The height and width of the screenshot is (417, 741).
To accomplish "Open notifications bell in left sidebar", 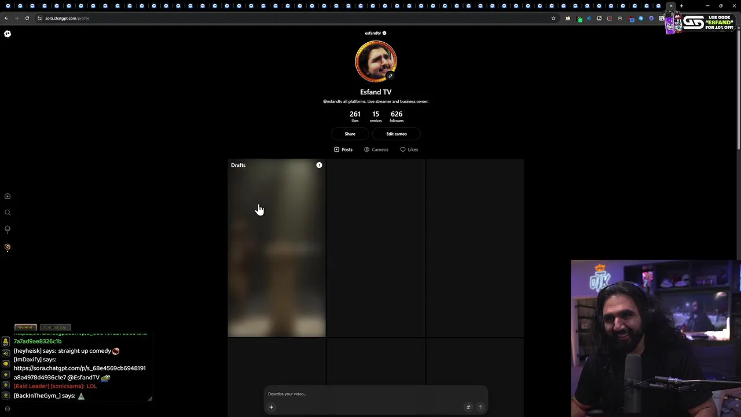I will (x=8, y=229).
